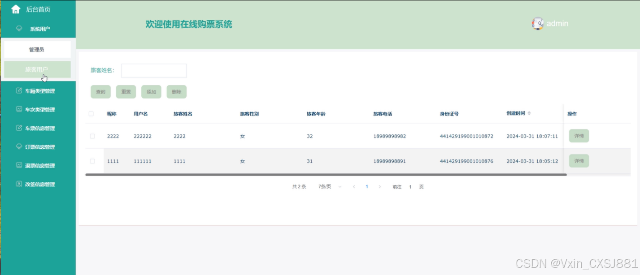
Task: Click page number 1 in pagination
Action: 367,187
